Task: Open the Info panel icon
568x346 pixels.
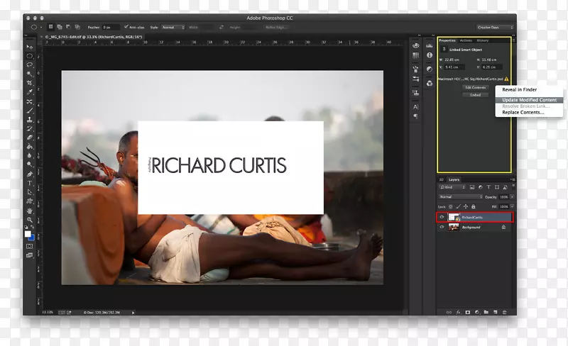Action: [x=430, y=55]
